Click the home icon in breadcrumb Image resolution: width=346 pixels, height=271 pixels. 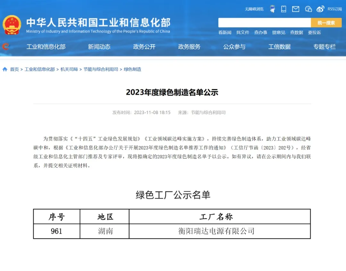[5, 69]
